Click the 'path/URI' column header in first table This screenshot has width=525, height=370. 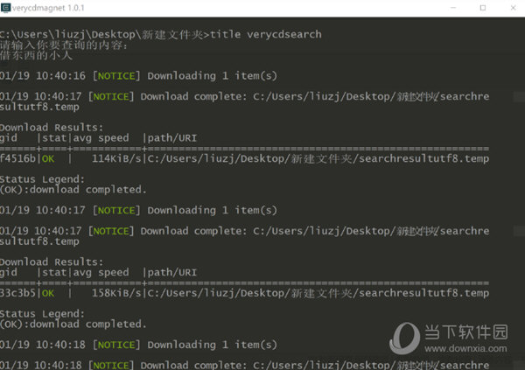click(172, 138)
